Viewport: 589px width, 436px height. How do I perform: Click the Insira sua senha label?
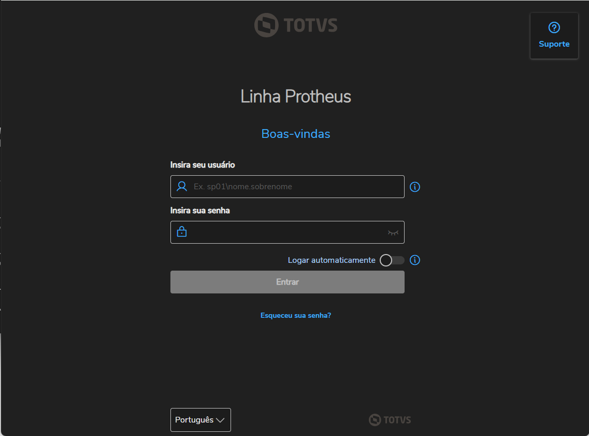click(200, 210)
